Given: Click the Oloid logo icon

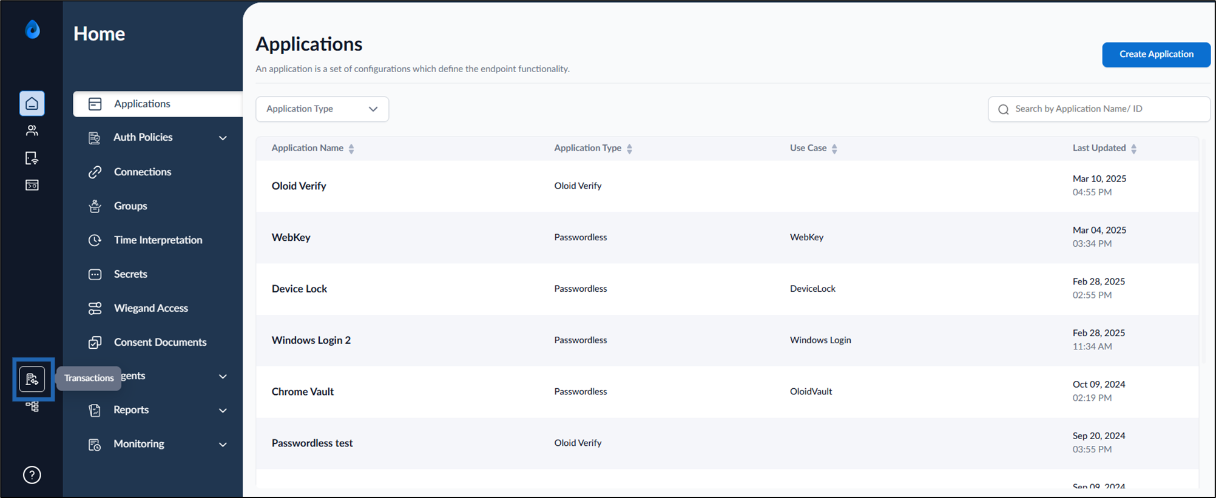Looking at the screenshot, I should (32, 29).
